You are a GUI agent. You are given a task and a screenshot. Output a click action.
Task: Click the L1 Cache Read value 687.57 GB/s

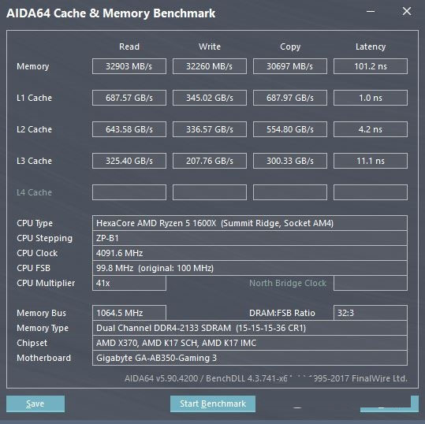point(129,98)
